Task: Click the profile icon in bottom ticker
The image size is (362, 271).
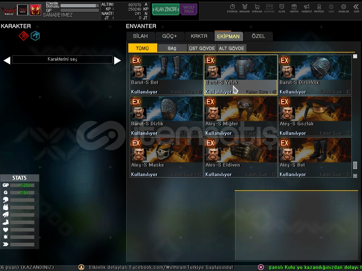Action: tap(81, 267)
